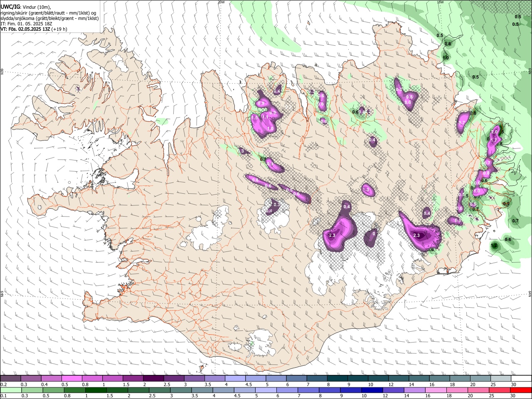Click the '0.2' legend scale label

(x=3, y=384)
